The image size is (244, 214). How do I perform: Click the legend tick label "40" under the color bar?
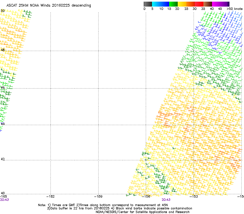(212, 9)
